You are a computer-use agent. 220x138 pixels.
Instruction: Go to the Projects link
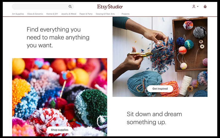click(125, 14)
